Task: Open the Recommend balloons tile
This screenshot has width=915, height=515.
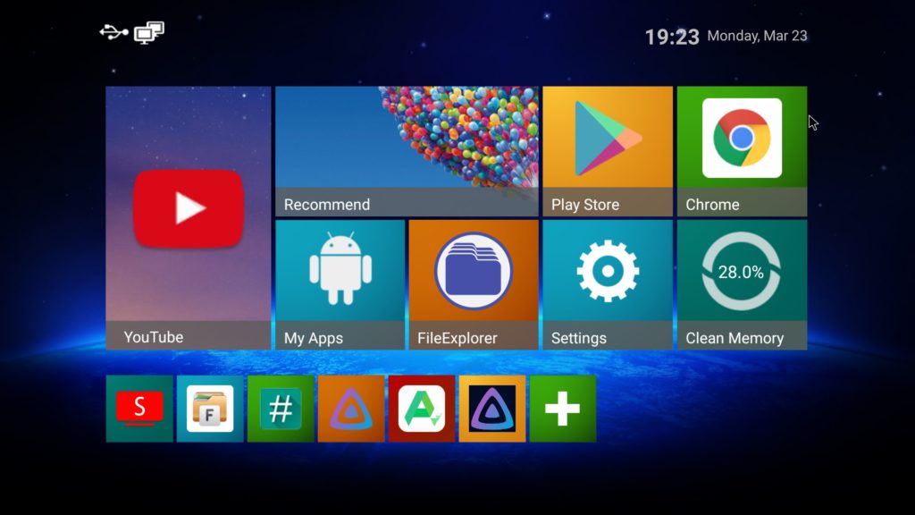Action: [x=407, y=151]
